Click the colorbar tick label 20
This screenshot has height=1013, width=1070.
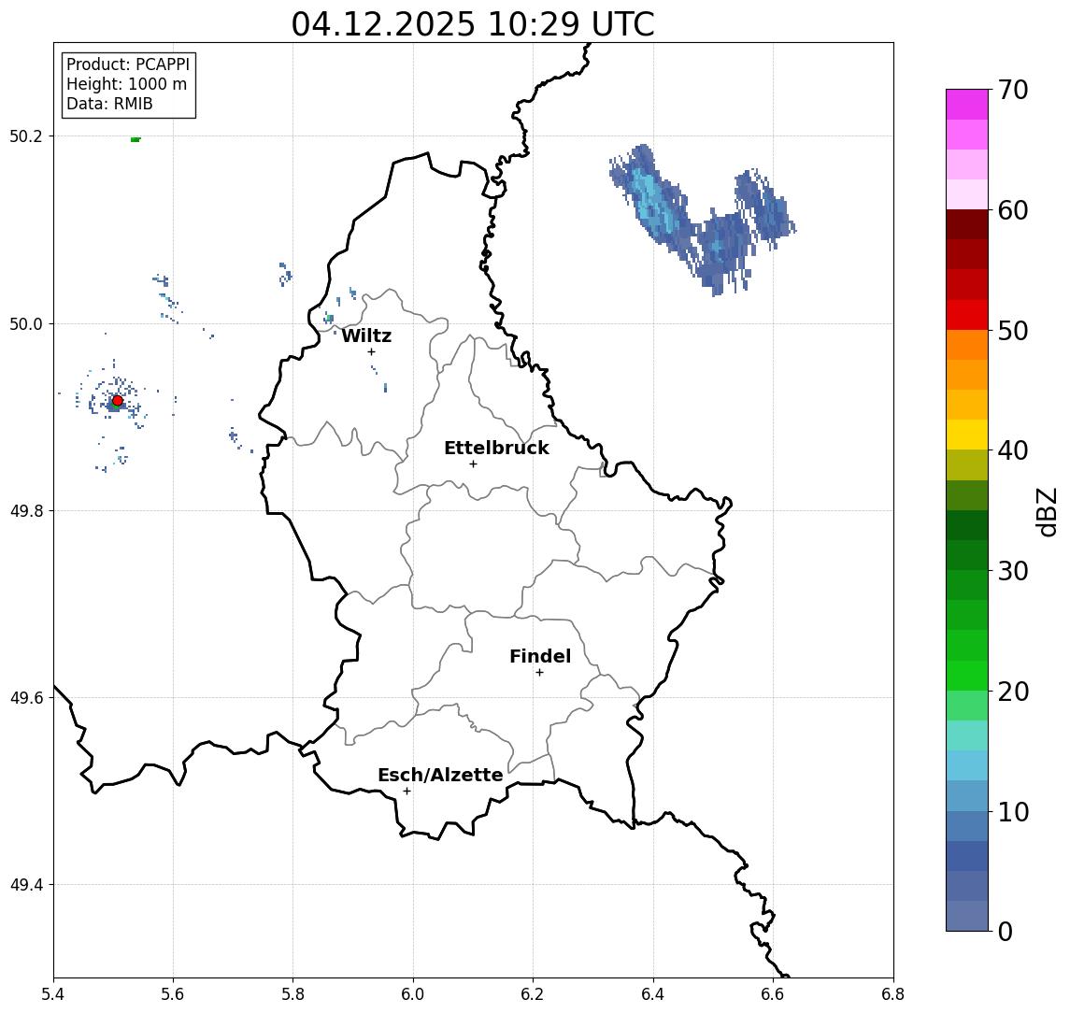point(1013,691)
